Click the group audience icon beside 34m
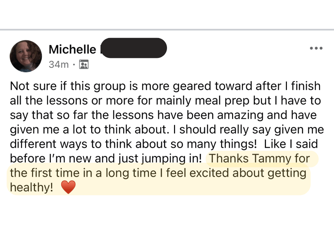334x233 pixels. (x=84, y=64)
